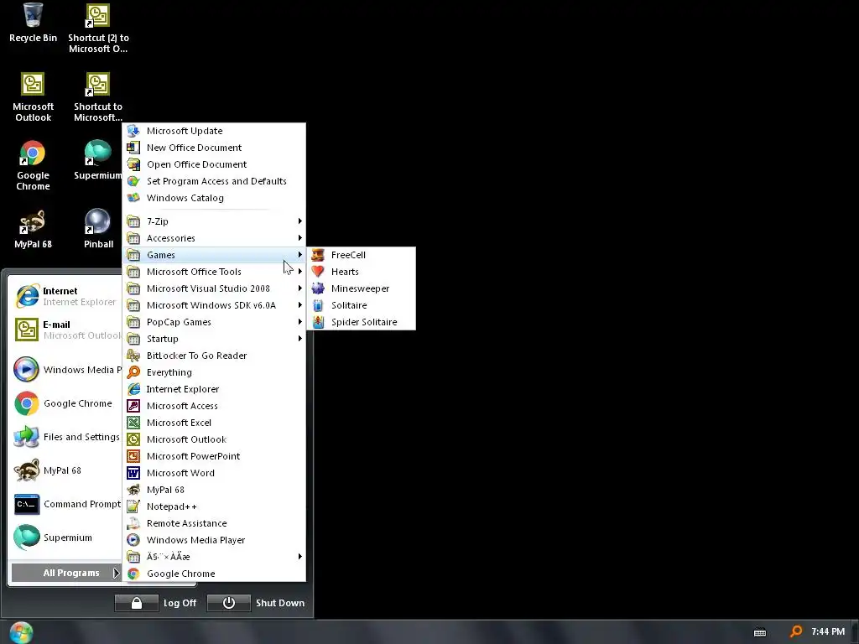Expand Microsoft Windows SDK v6.0A folder
This screenshot has width=859, height=644.
(214, 305)
